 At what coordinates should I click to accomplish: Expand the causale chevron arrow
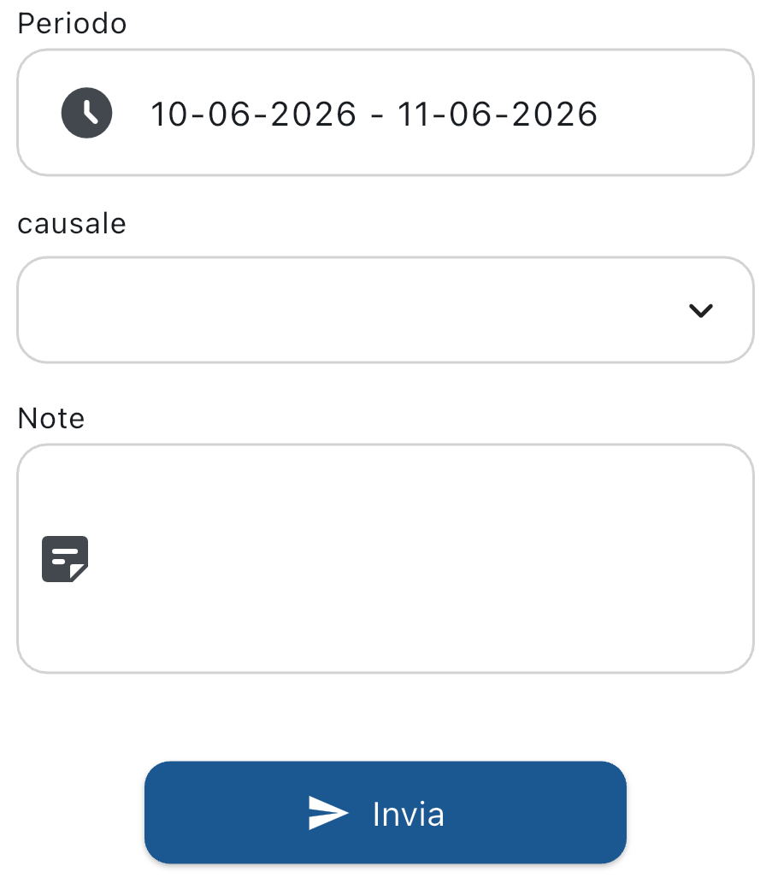(x=700, y=311)
